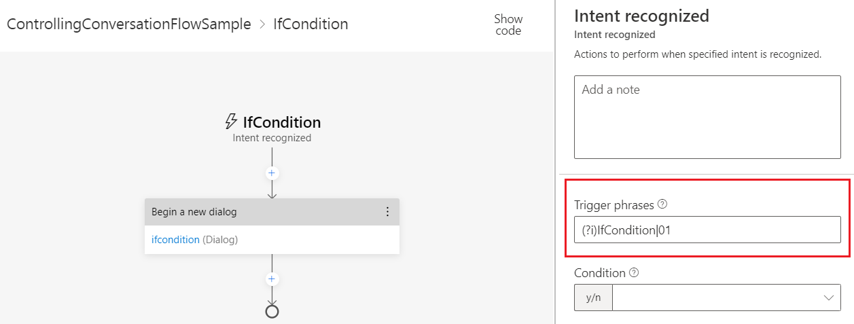This screenshot has height=324, width=854.
Task: Open the three-dot menu on Begin a new dialog
Action: tap(387, 212)
